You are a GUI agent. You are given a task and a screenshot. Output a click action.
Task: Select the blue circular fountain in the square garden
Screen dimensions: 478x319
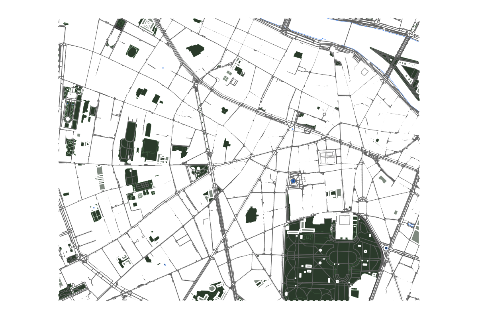coord(293,181)
